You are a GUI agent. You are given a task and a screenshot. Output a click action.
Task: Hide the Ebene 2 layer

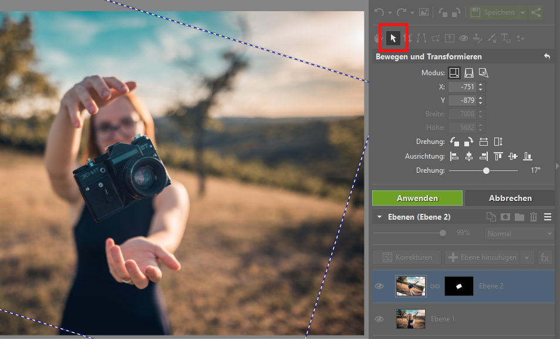coord(379,286)
